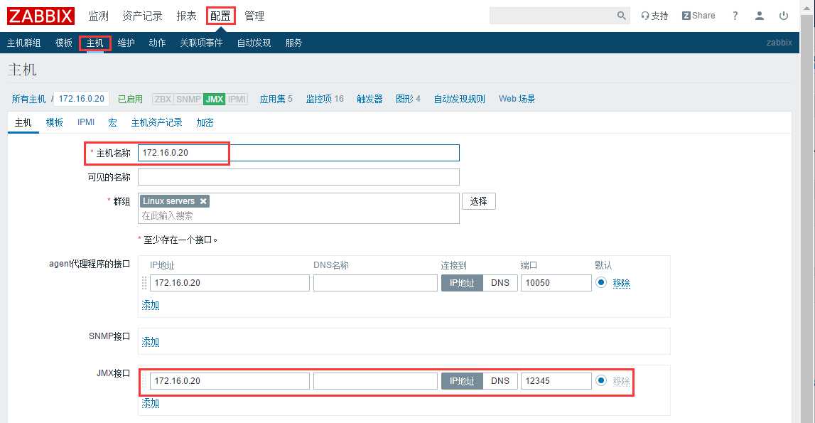
Task: Click 添加 under agent interface
Action: (x=150, y=305)
